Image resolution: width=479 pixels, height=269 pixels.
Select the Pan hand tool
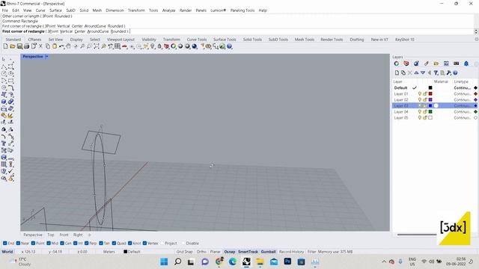(68, 46)
